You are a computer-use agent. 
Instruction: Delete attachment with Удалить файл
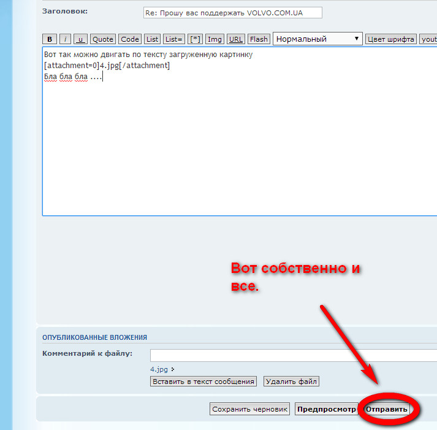291,382
